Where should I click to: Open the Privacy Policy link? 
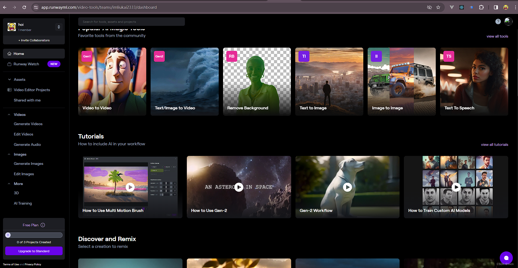(x=33, y=264)
